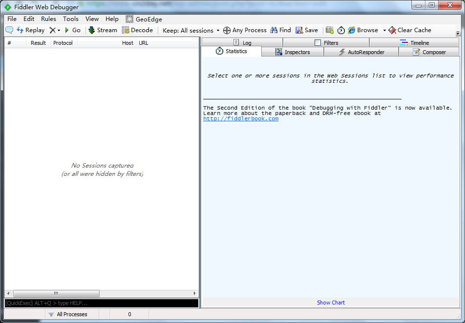Viewport: 465px width, 323px height.
Task: Open the Composer tab
Action: pyautogui.click(x=429, y=52)
